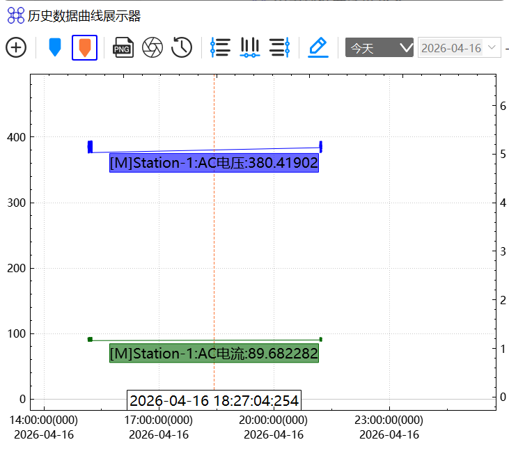509x449 pixels.
Task: Click the add curve plus icon
Action: click(x=16, y=47)
